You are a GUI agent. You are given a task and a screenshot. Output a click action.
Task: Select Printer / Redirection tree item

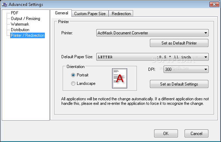[x=27, y=35]
